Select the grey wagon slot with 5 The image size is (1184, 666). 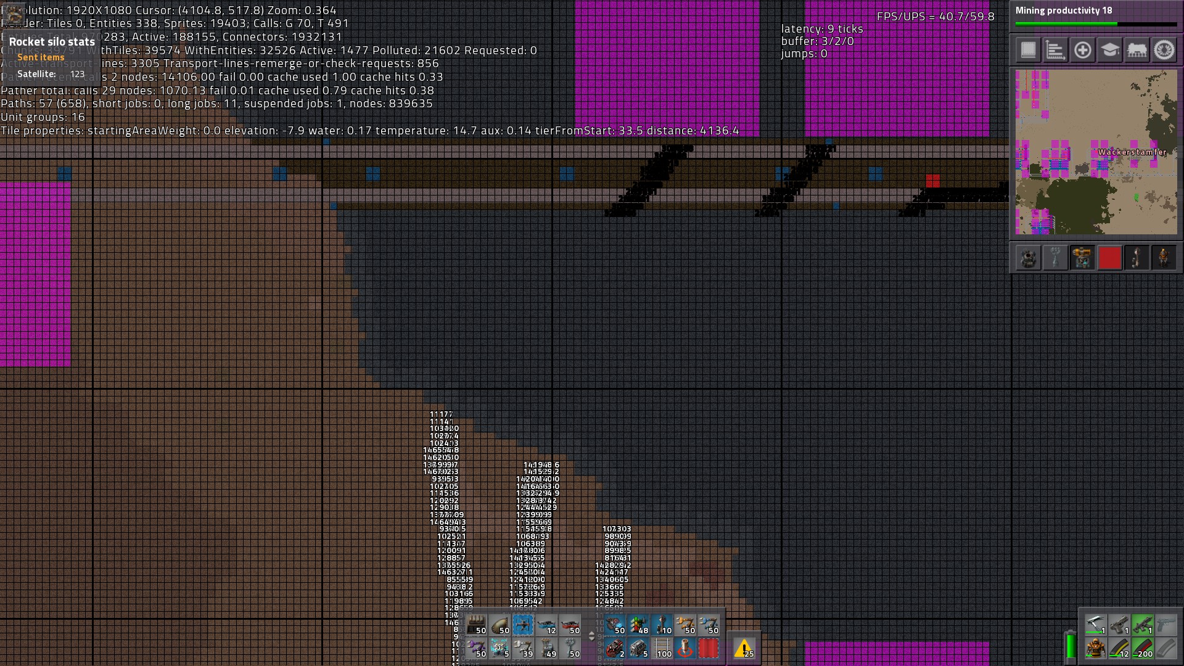(x=638, y=648)
